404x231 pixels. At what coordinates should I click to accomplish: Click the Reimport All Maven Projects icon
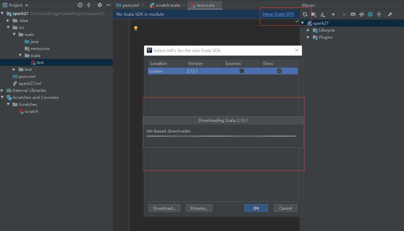[x=305, y=14]
